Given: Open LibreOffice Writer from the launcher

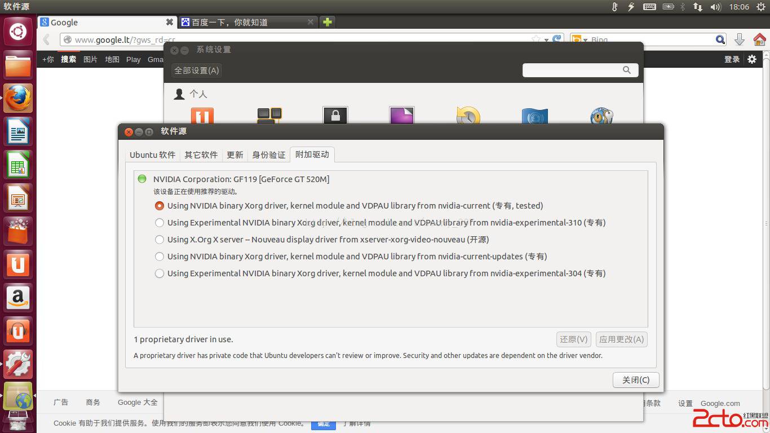Looking at the screenshot, I should point(18,132).
